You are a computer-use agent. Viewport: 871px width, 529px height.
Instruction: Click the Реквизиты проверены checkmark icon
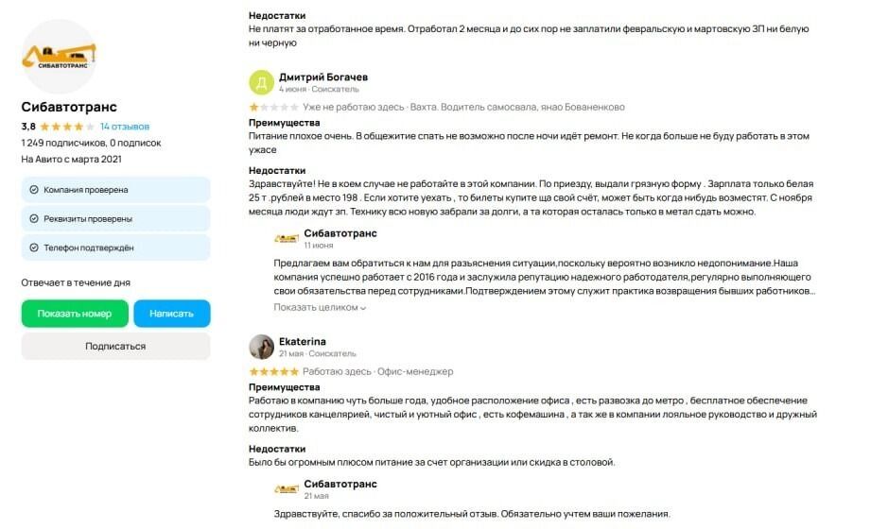(34, 219)
